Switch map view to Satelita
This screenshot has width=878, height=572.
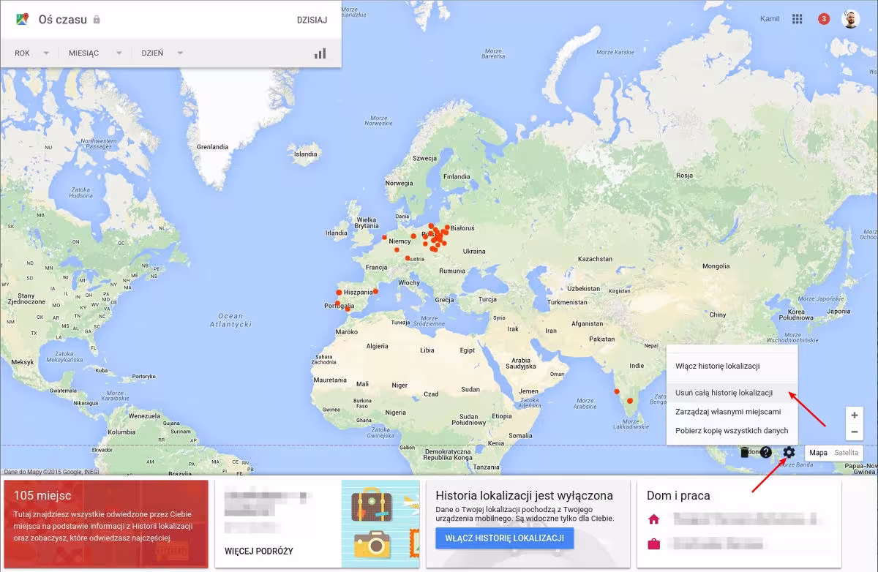847,452
